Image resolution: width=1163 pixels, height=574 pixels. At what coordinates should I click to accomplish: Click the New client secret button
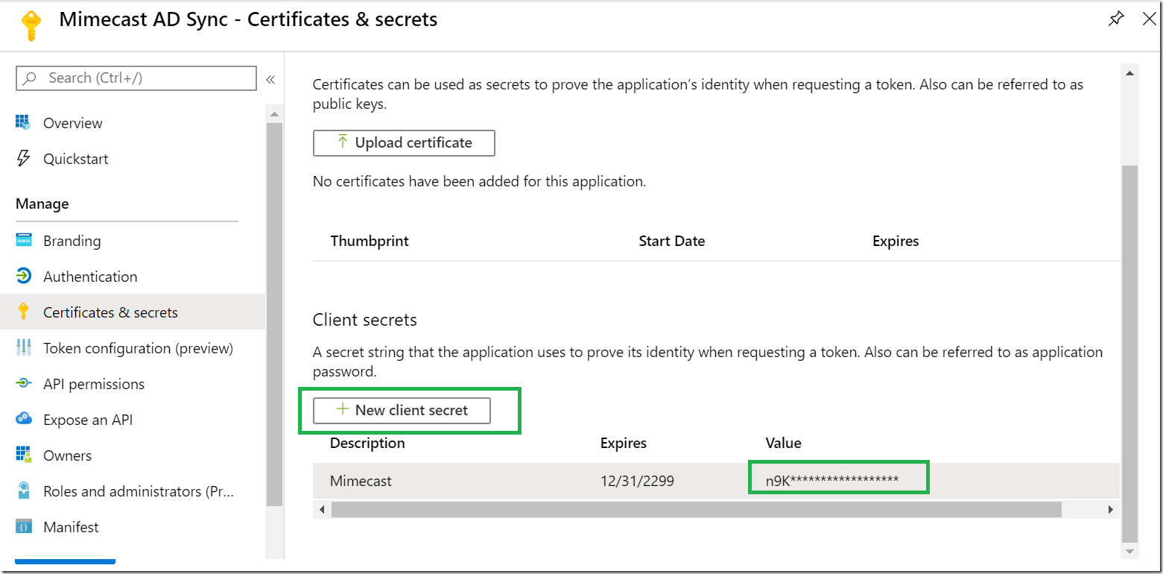pos(402,410)
